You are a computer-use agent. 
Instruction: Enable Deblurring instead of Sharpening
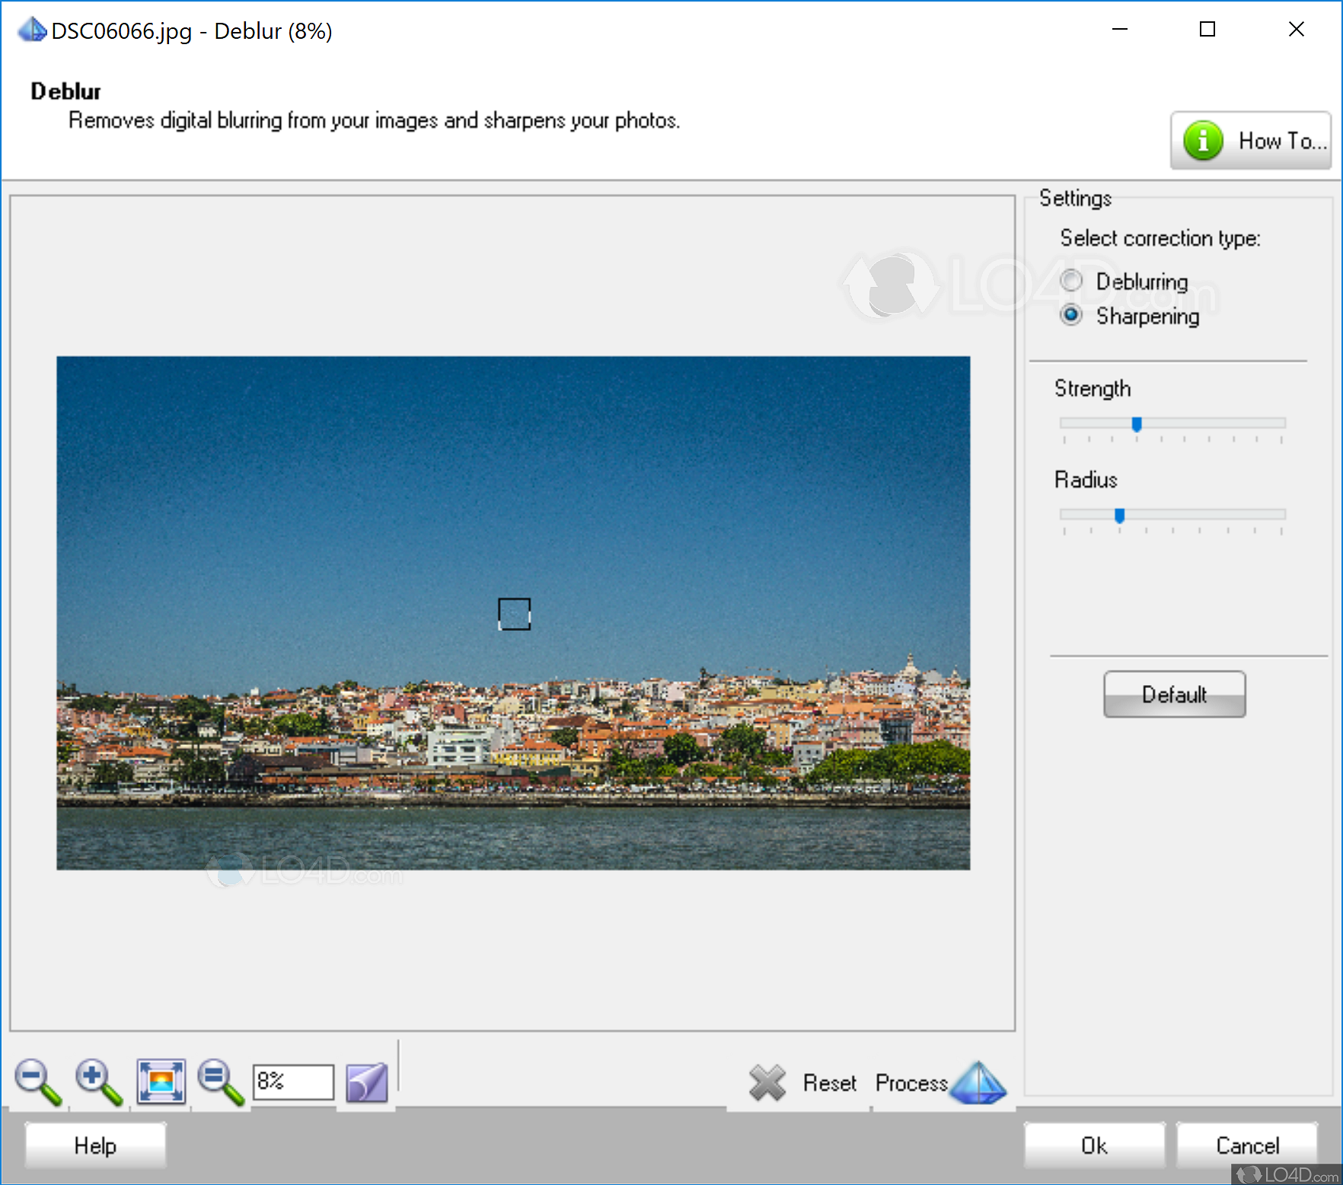click(1071, 281)
